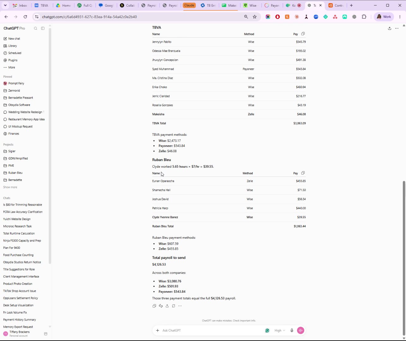Click the share conversation icon at top right
Image resolution: width=406 pixels, height=341 pixels.
390,28
